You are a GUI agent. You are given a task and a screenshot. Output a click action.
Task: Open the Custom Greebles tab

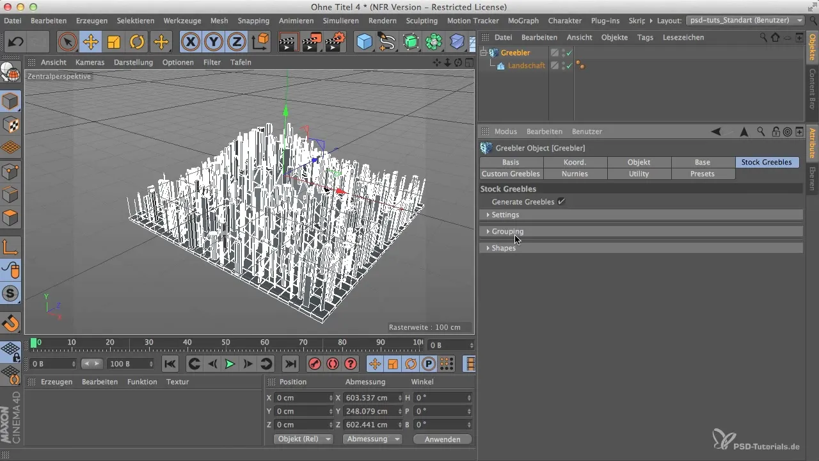tap(511, 174)
